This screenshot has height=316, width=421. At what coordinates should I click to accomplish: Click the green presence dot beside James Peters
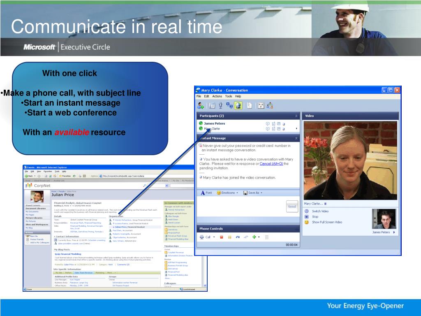click(x=201, y=123)
